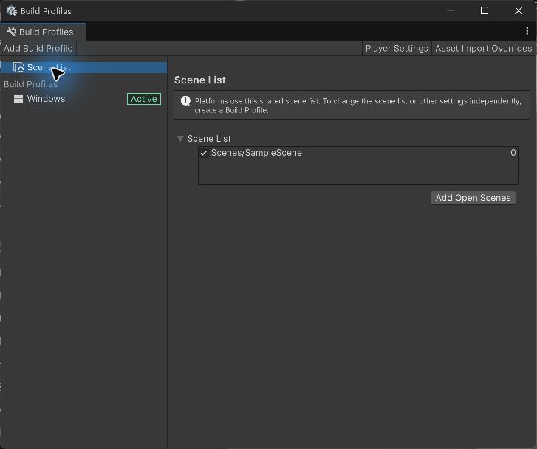Image resolution: width=537 pixels, height=449 pixels.
Task: Click the Windows platform logo icon
Action: [x=18, y=99]
